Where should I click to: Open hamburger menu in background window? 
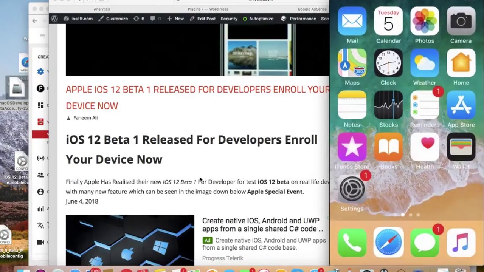click(x=42, y=36)
